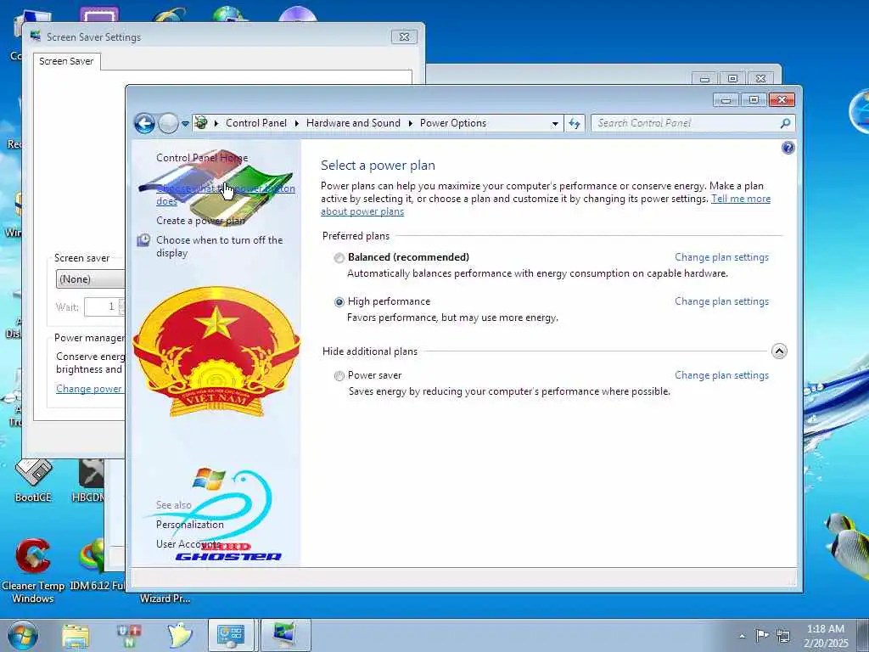Click the Wait minutes field
This screenshot has height=652, width=869.
click(x=102, y=306)
